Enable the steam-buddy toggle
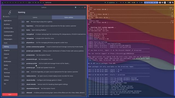 click(x=22, y=80)
